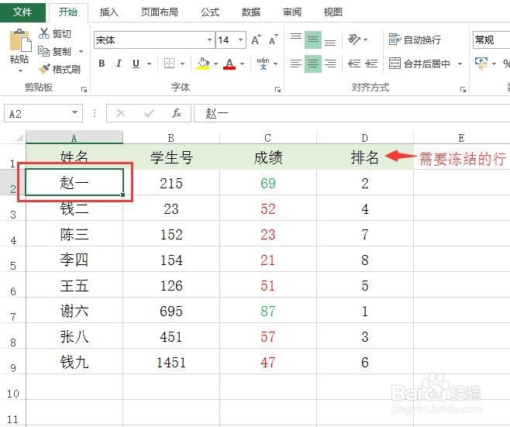
Task: Switch to the 插入 (Insert) tab
Action: [x=109, y=12]
